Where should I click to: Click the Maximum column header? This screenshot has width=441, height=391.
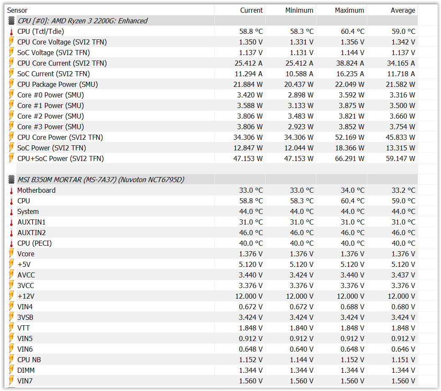[349, 10]
